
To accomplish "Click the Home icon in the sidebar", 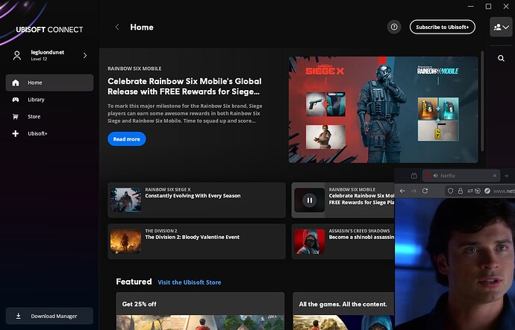I will point(16,83).
